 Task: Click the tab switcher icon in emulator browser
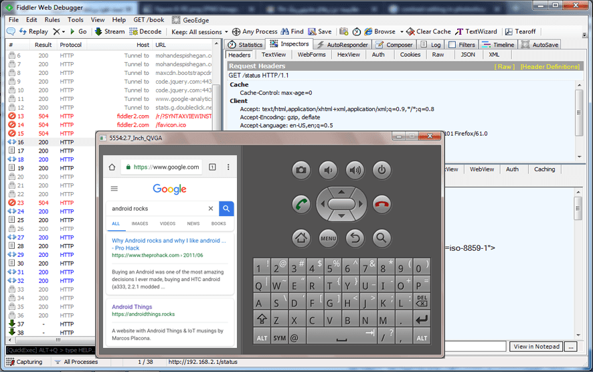(213, 167)
